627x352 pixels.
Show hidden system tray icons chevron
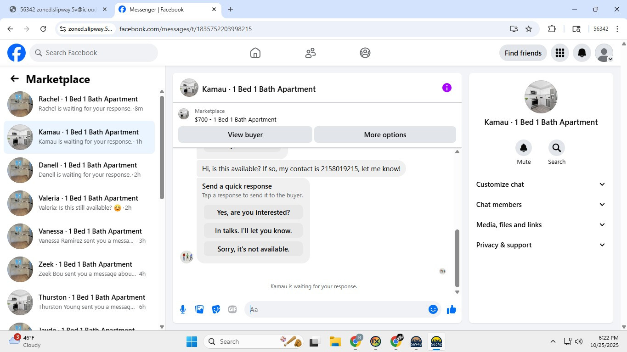coord(553,341)
